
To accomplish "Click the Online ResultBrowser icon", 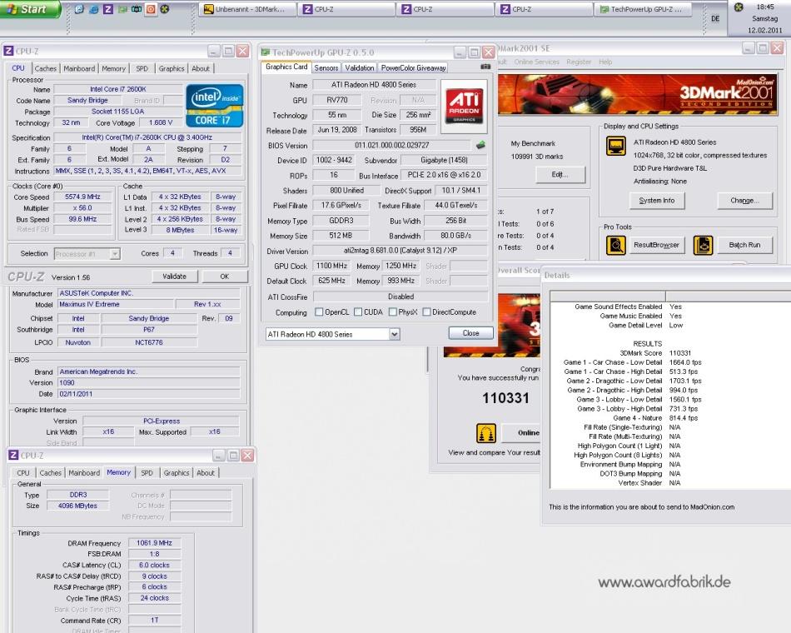I will [486, 433].
